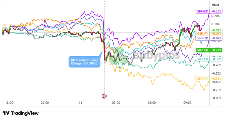Click the 06:00 time axis label
This screenshot has height=120, width=226.
152,103
